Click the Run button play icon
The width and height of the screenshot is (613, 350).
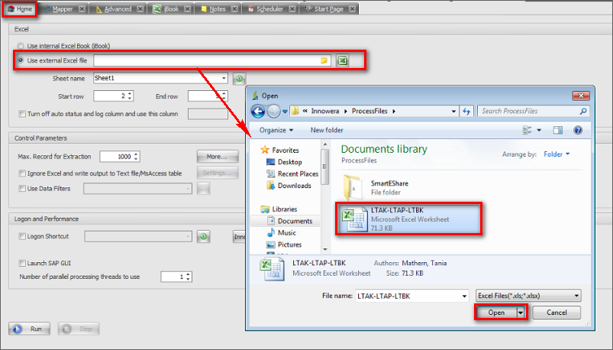coord(18,329)
